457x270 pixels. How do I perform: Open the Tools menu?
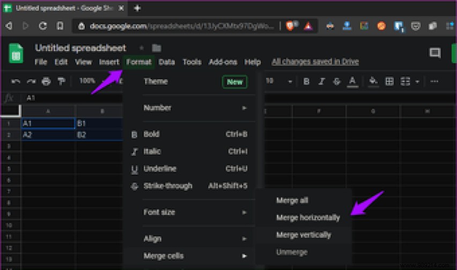[x=192, y=62]
